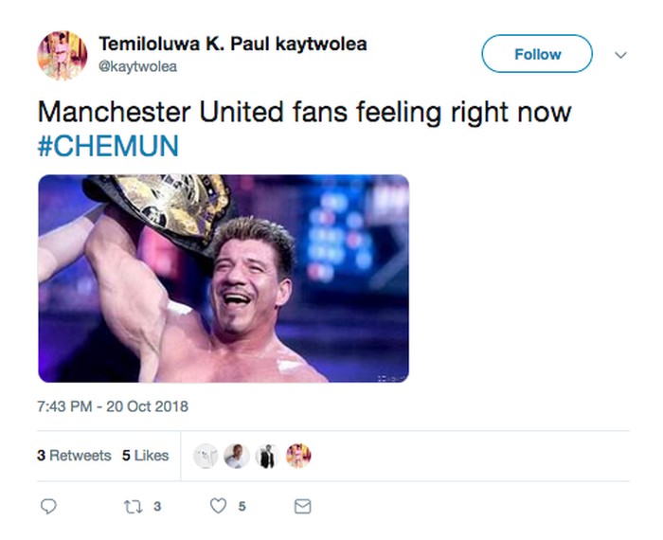
Task: Expand the chevron menu next to Follow
Action: (621, 55)
